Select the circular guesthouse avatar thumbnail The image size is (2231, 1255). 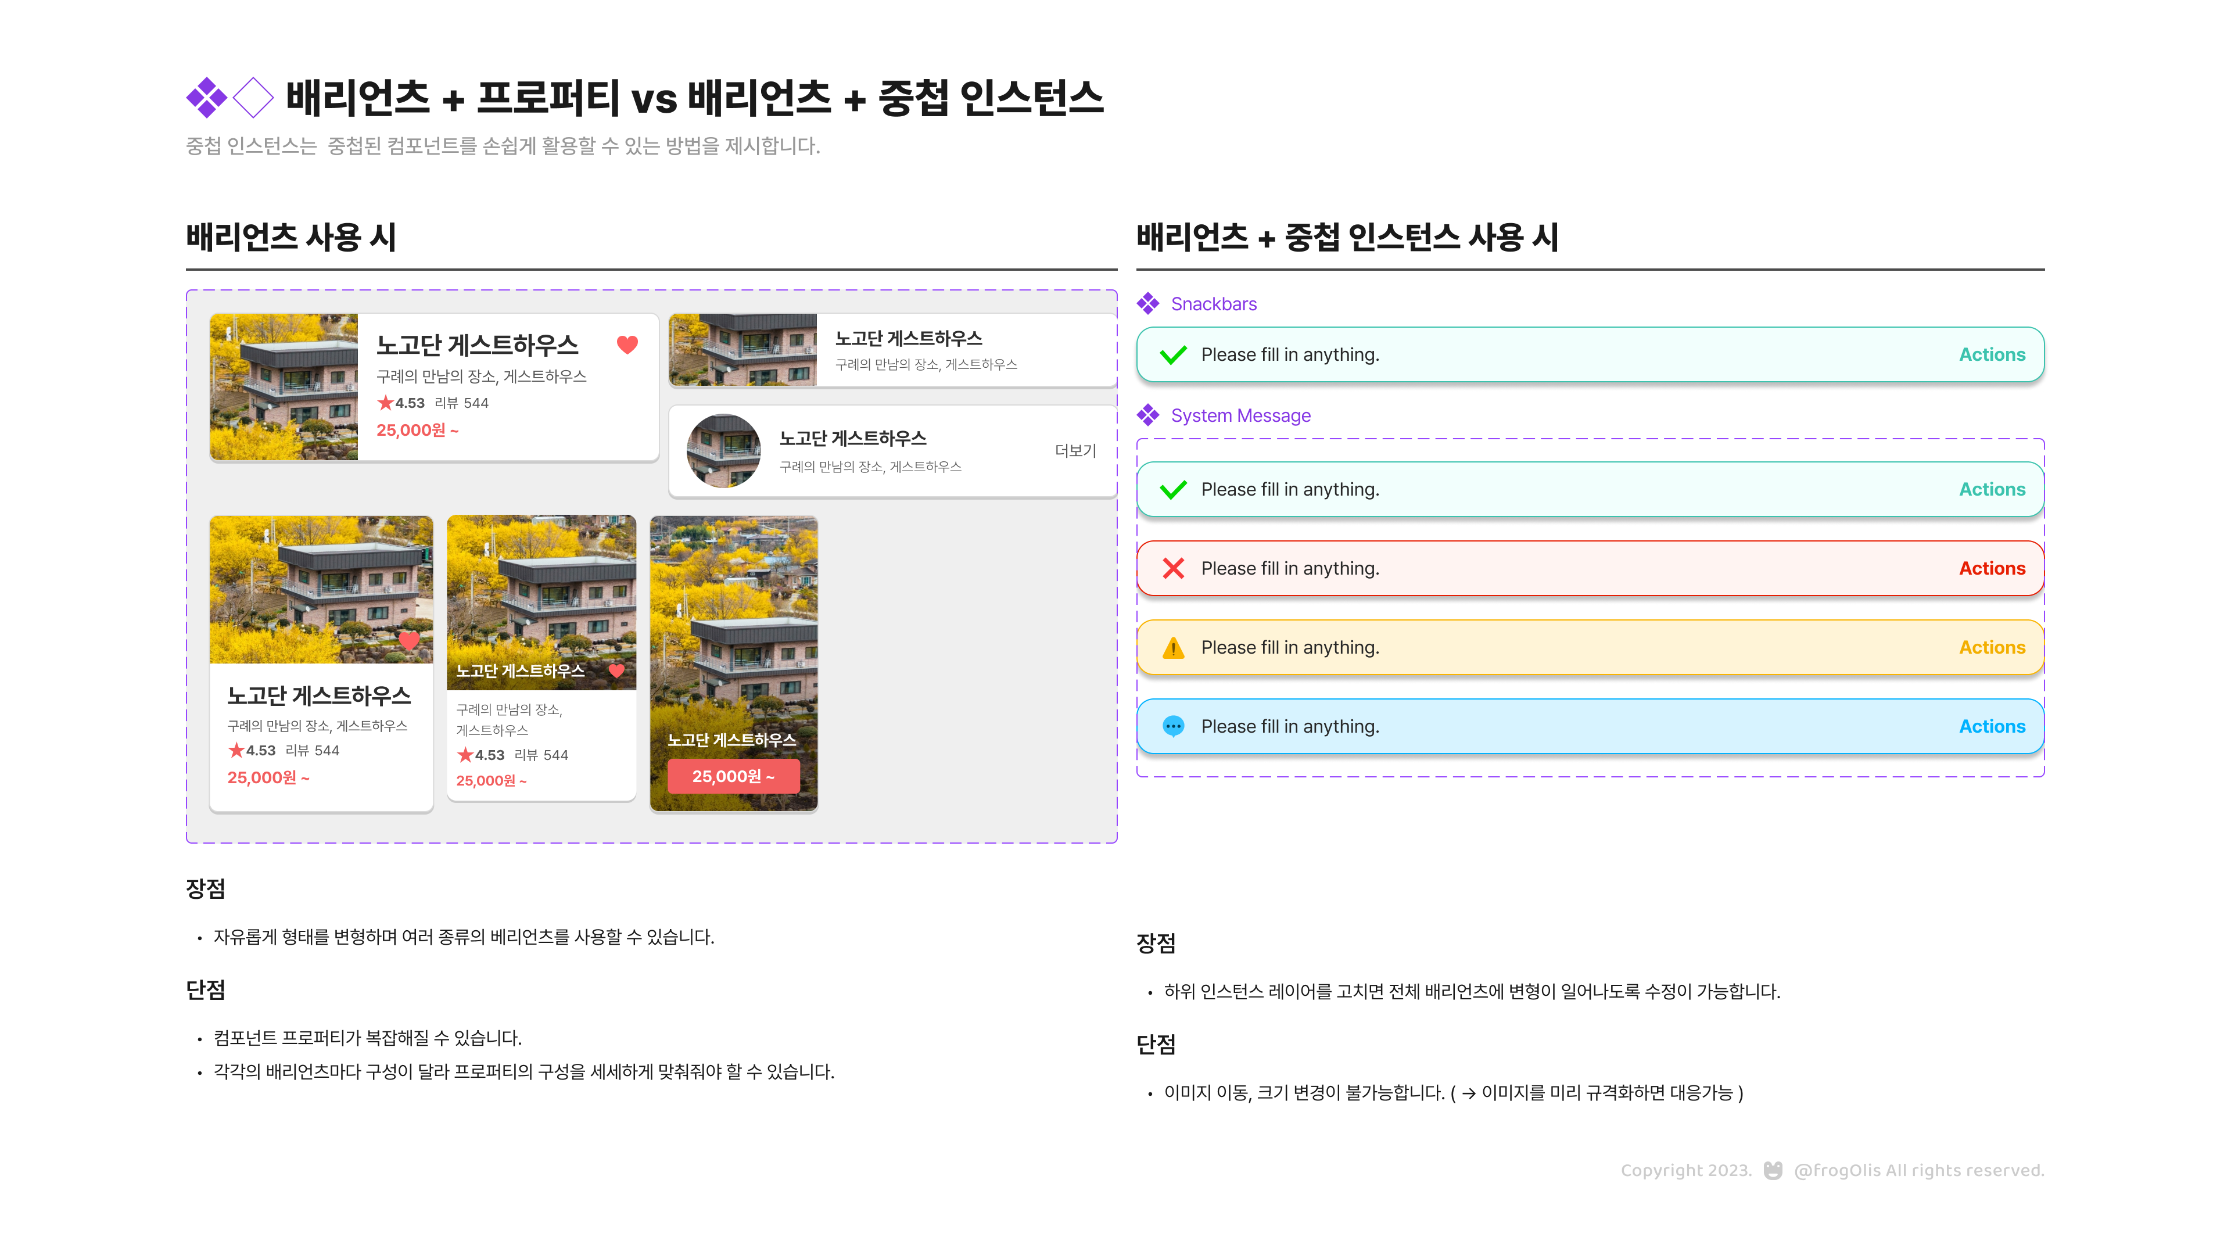point(723,450)
